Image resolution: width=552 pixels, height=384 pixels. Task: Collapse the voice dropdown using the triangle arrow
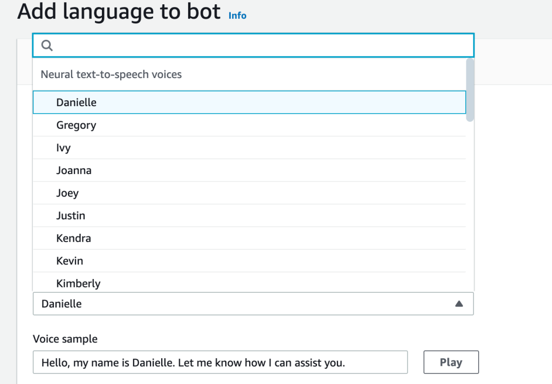pos(459,304)
